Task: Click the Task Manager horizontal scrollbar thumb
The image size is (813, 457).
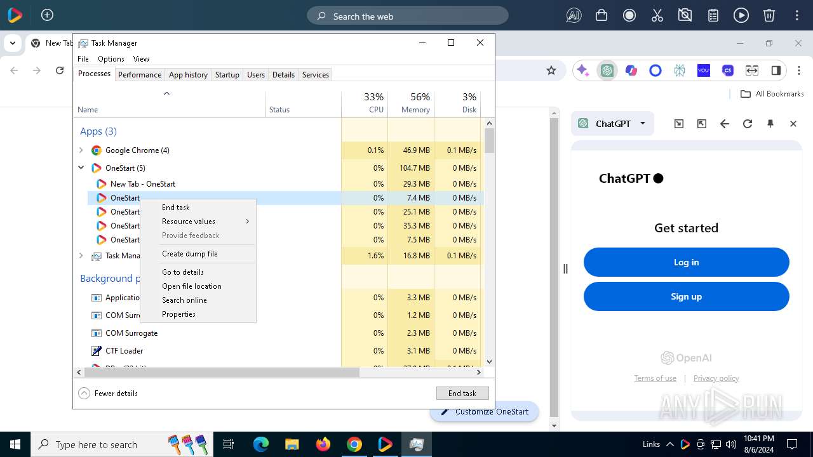Action: click(222, 373)
